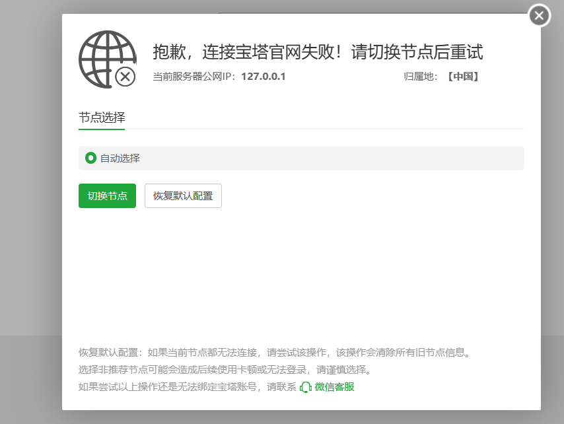Click the 当前服务器公网IP label
The width and height of the screenshot is (564, 424).
tap(194, 77)
